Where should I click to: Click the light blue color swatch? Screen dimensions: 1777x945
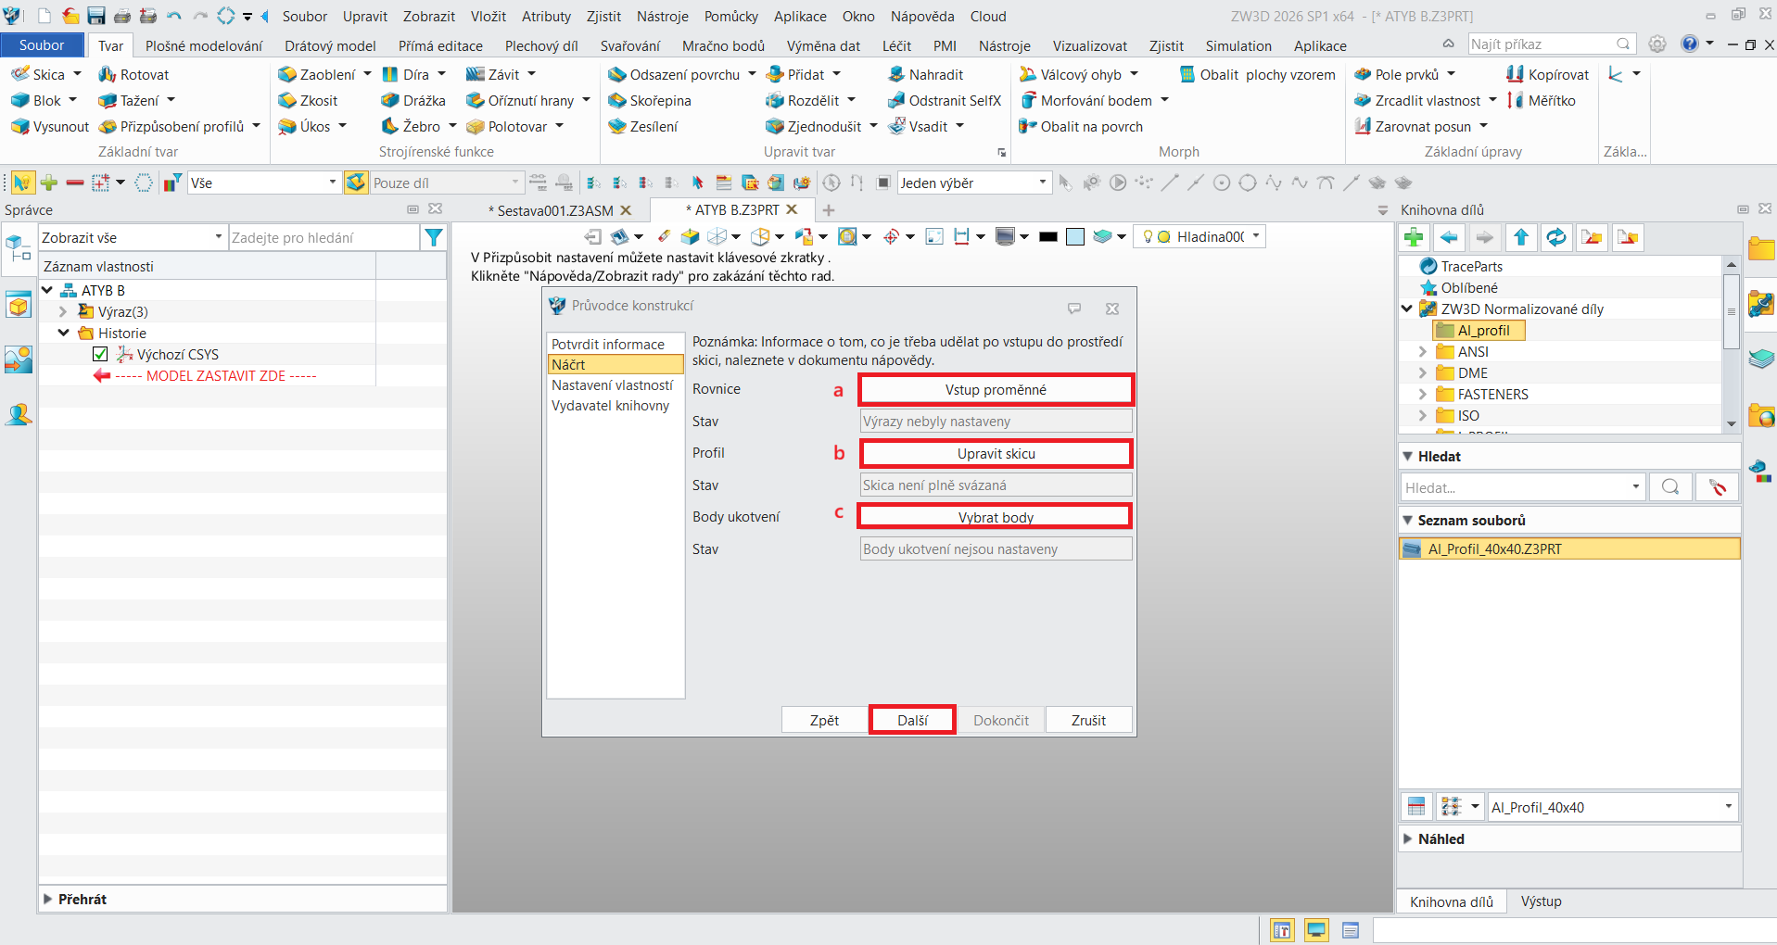pos(1075,237)
